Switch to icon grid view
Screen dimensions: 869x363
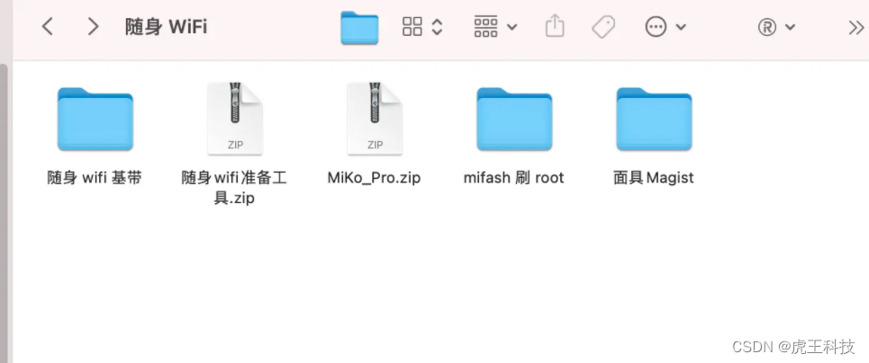coord(412,27)
